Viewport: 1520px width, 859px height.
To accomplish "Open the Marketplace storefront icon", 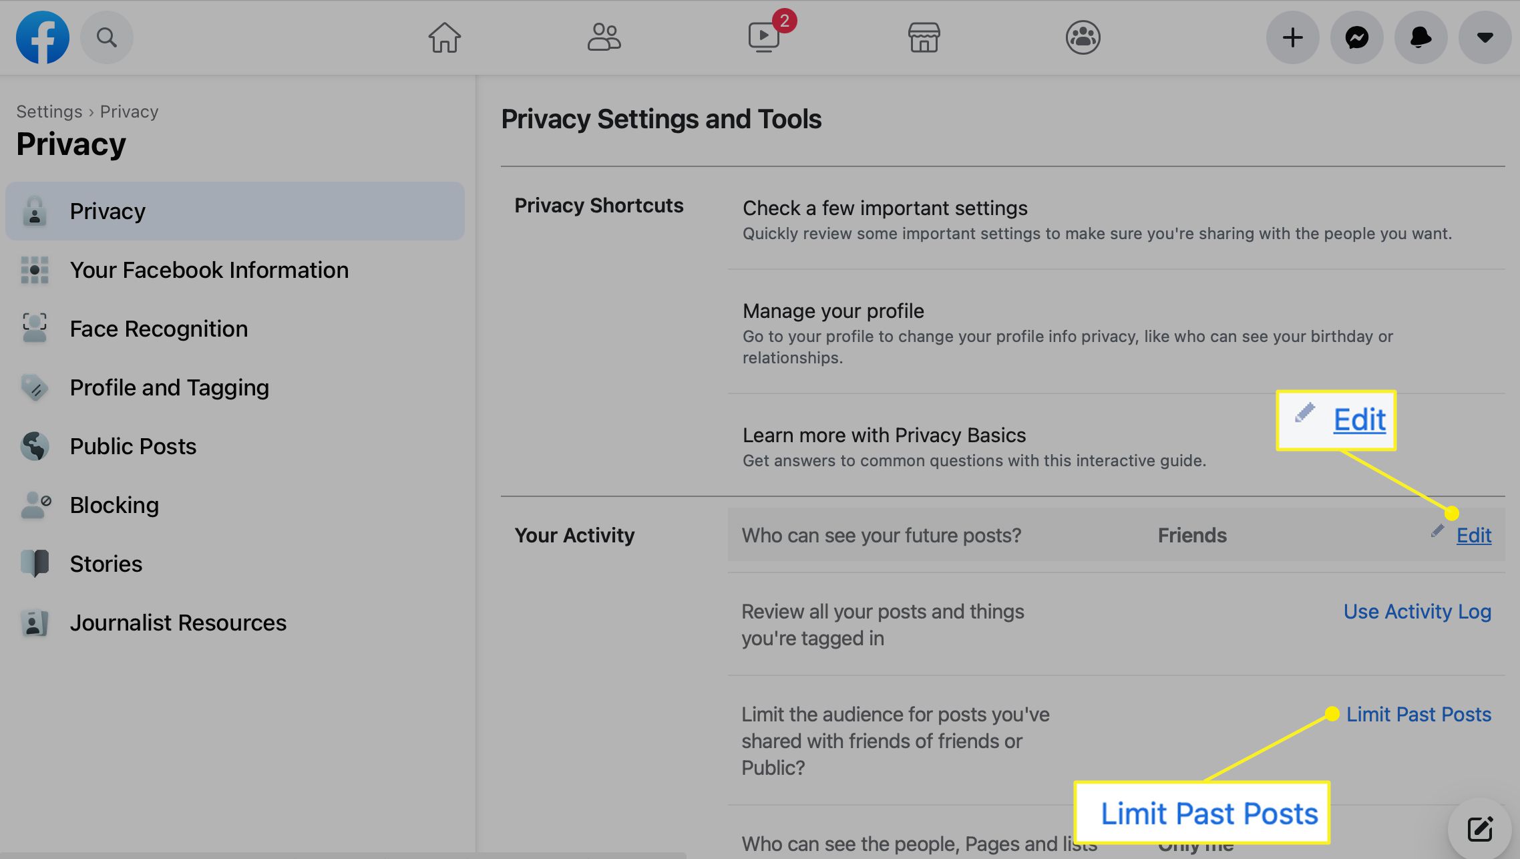I will 924,37.
